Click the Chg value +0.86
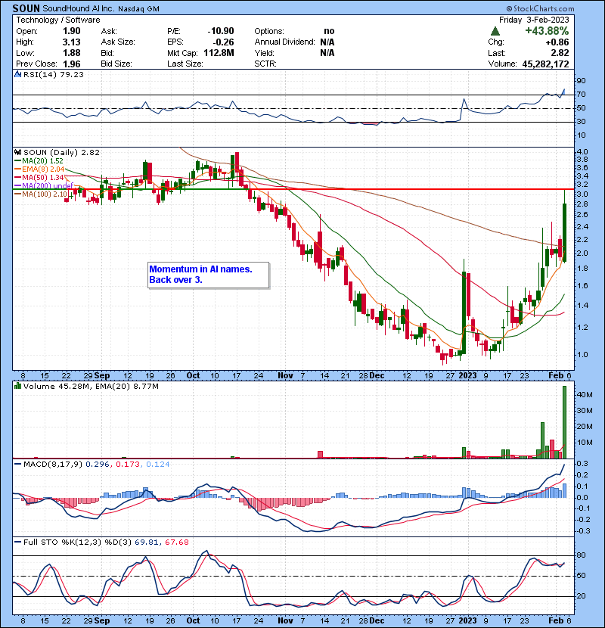Image resolution: width=605 pixels, height=628 pixels. 557,42
